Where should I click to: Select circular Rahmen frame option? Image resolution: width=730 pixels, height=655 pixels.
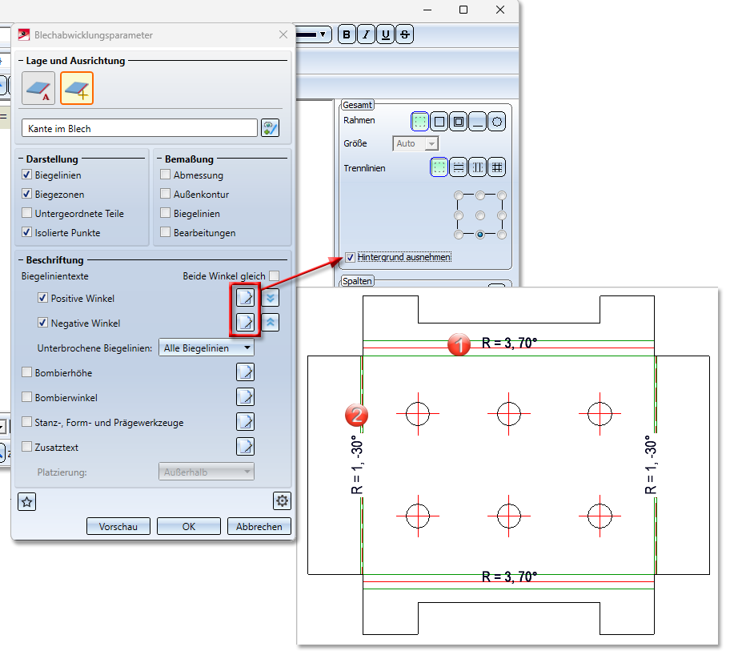tap(497, 122)
